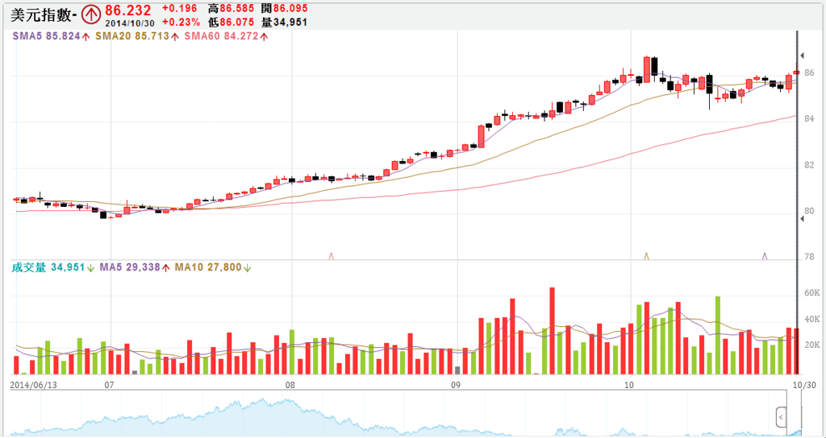Click the date 2014/10/30 under price

[128, 23]
